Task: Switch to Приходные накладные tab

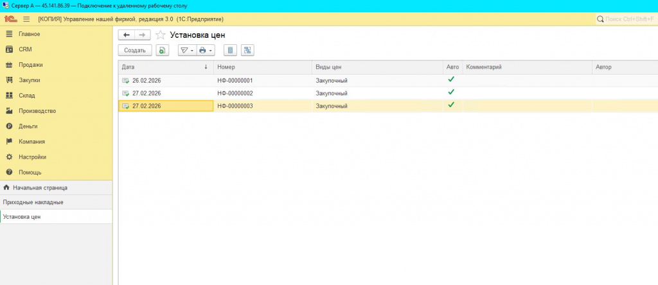Action: [x=57, y=202]
